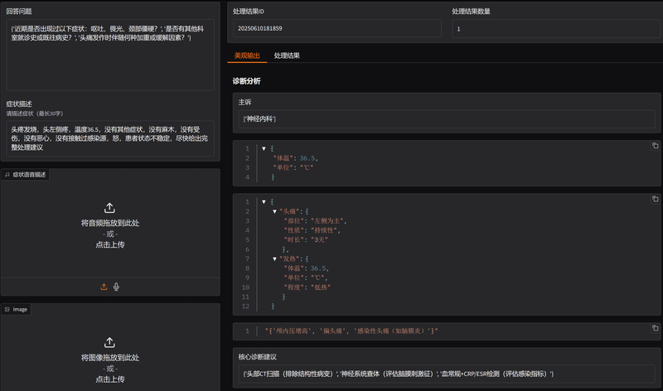Click the audio upload arrow icon

[x=109, y=208]
